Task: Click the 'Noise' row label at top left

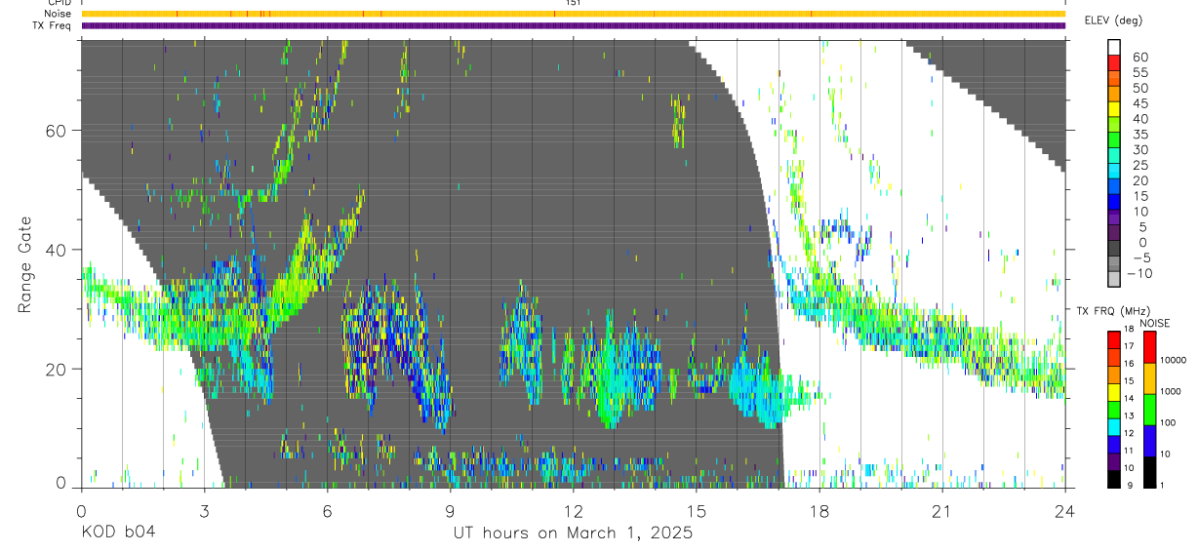Action: (58, 14)
